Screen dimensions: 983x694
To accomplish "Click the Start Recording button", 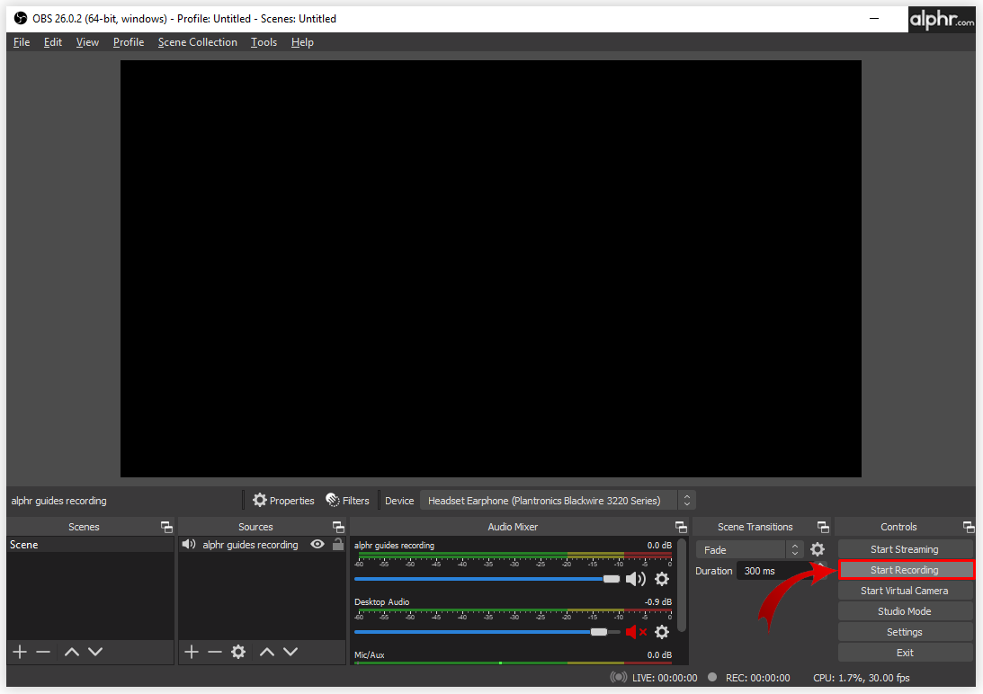I will 905,570.
